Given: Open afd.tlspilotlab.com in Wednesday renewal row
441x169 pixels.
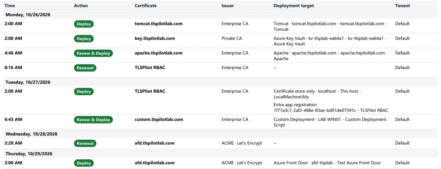Looking at the screenshot, I should (x=155, y=143).
